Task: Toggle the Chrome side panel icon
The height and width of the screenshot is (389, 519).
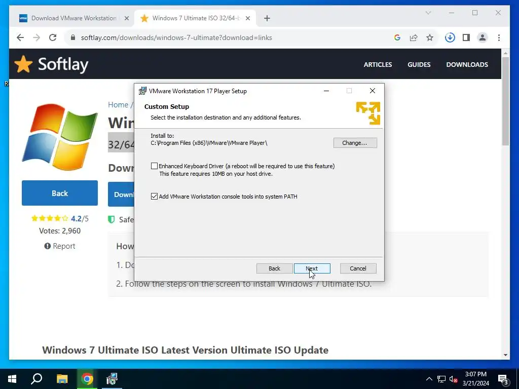Action: [466, 37]
